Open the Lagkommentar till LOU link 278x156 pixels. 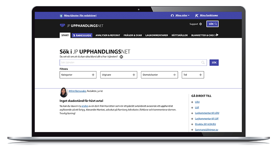click(x=207, y=113)
